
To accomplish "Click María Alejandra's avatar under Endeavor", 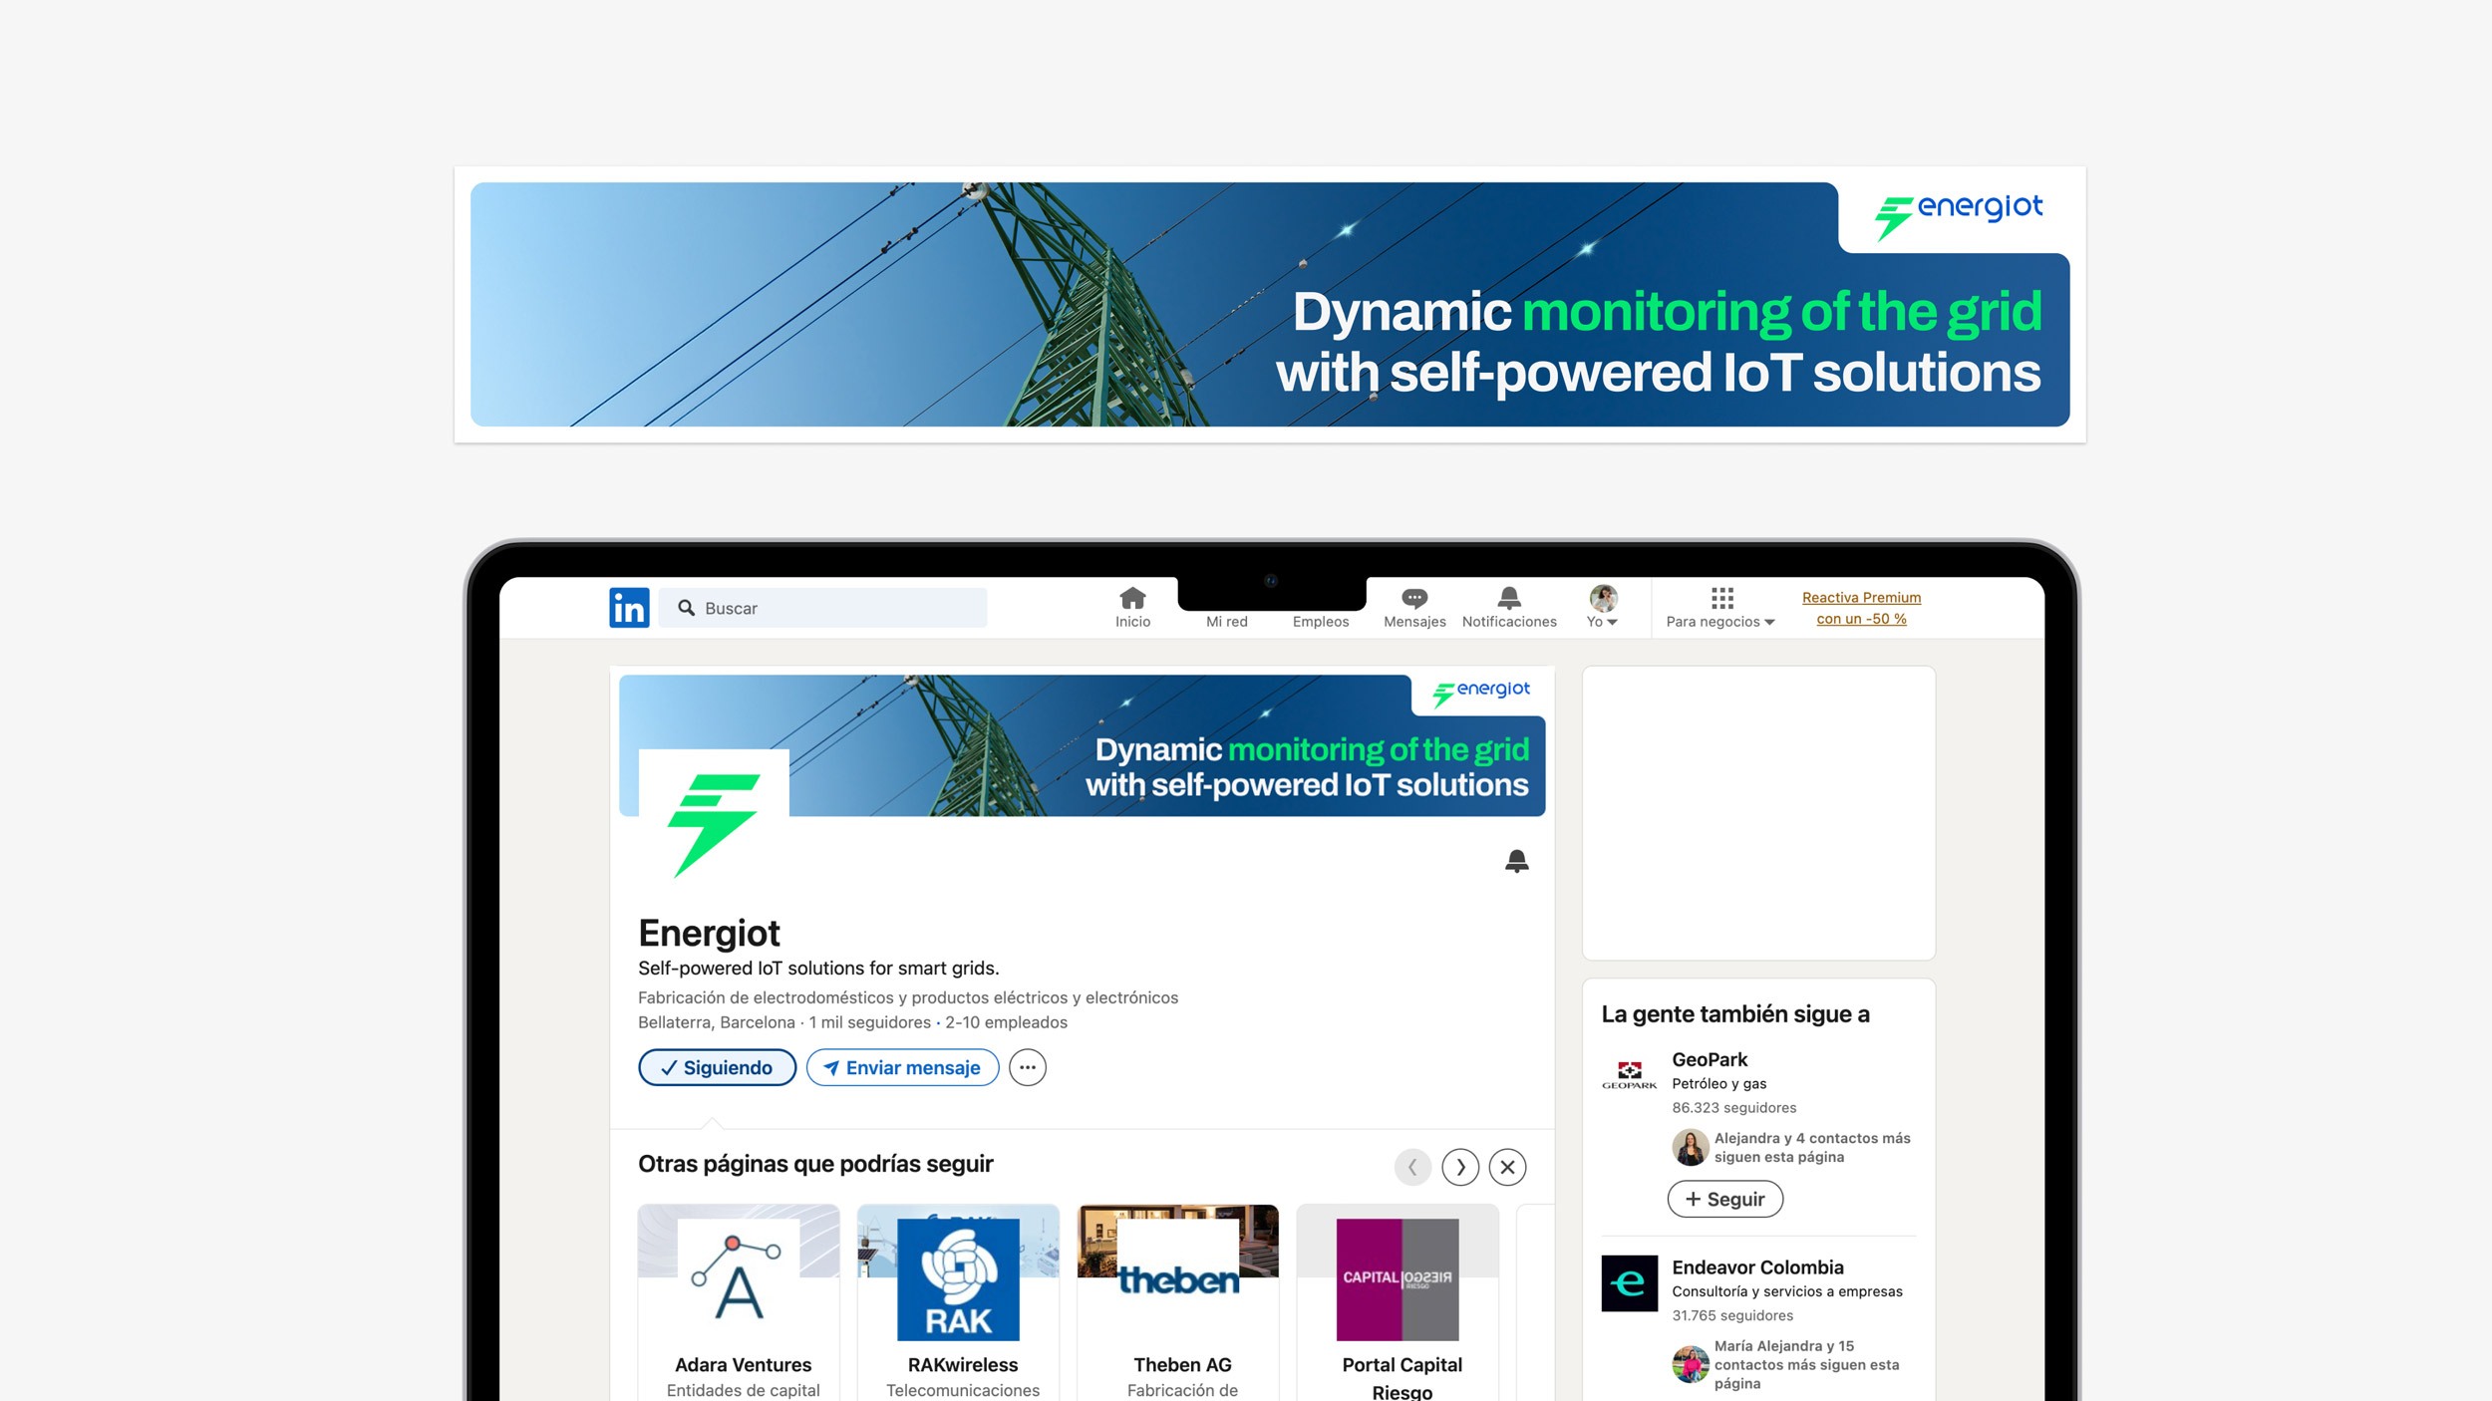I will [1690, 1364].
